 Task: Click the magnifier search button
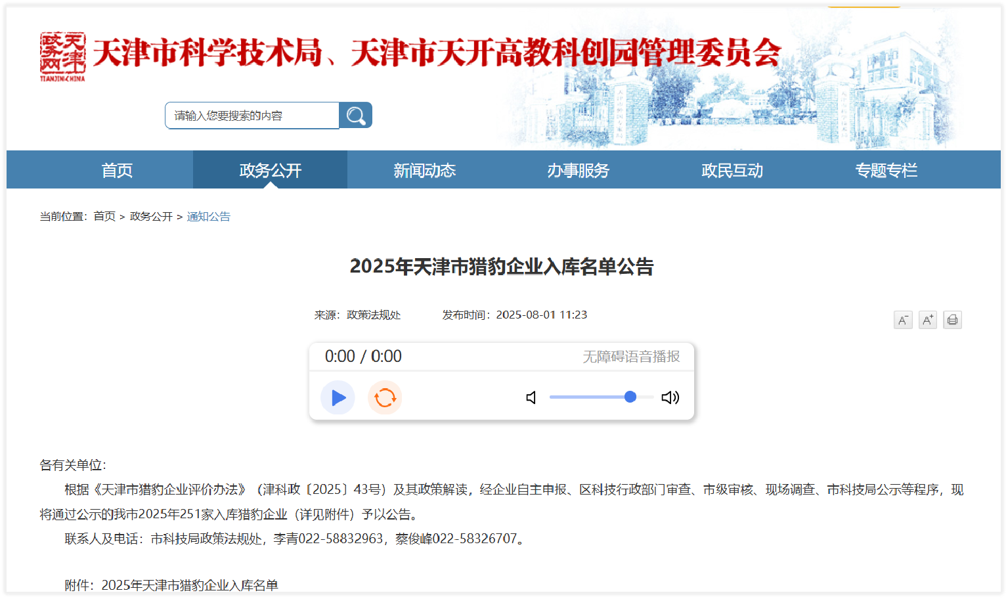pyautogui.click(x=355, y=116)
